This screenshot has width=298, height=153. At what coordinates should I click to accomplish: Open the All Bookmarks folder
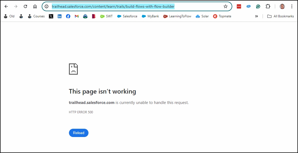click(281, 16)
